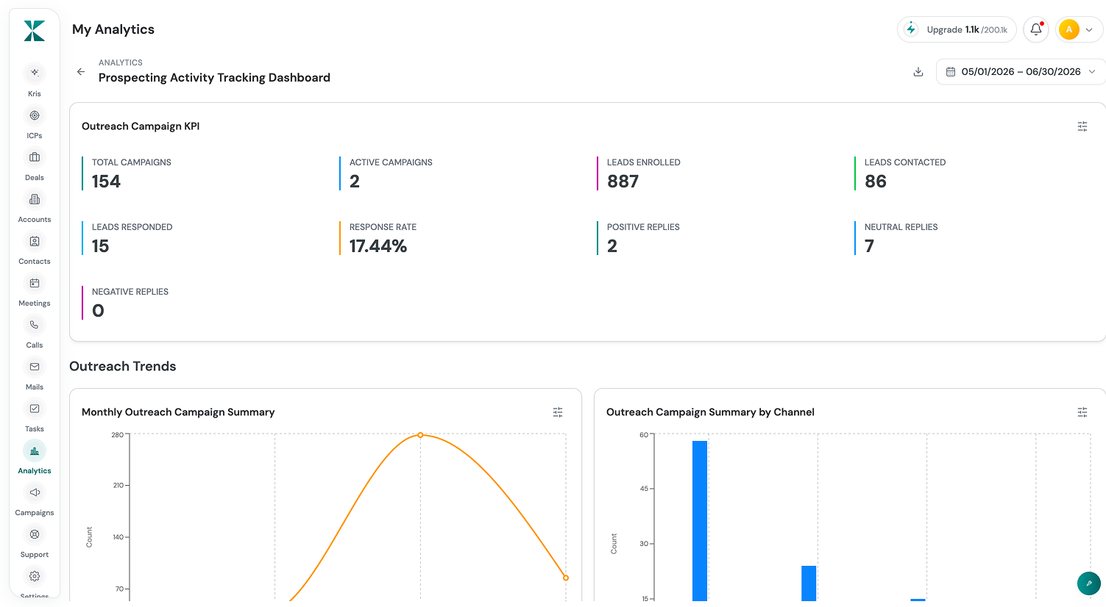Image resolution: width=1106 pixels, height=607 pixels.
Task: Open the date range picker 05/01/2026 – 06/30/2026
Action: coord(1021,71)
